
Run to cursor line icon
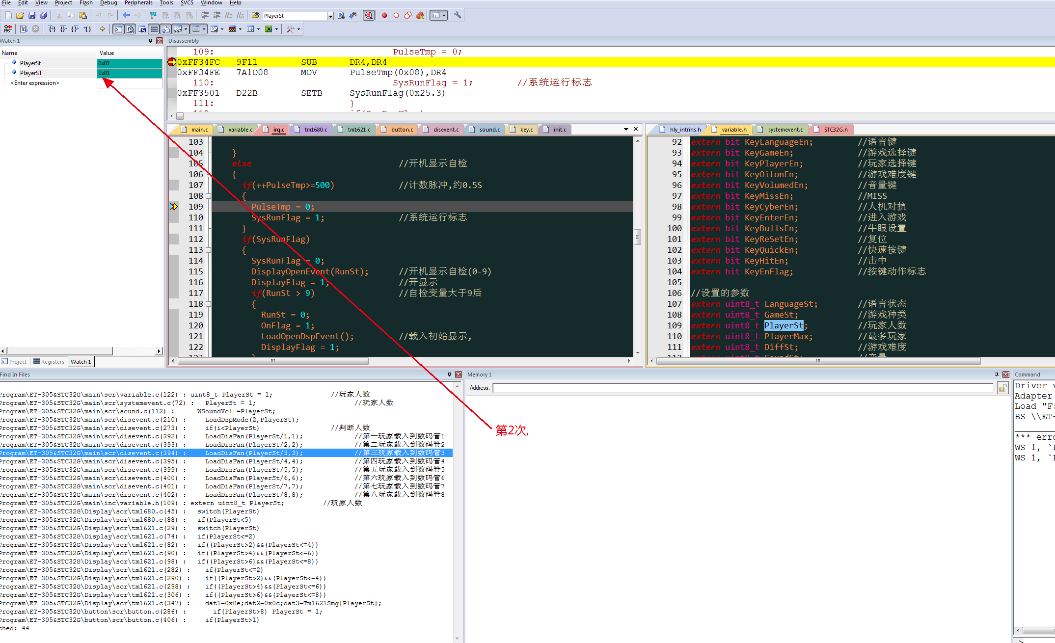87,29
